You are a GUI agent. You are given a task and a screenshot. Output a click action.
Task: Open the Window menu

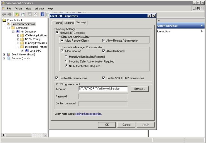click(x=39, y=9)
